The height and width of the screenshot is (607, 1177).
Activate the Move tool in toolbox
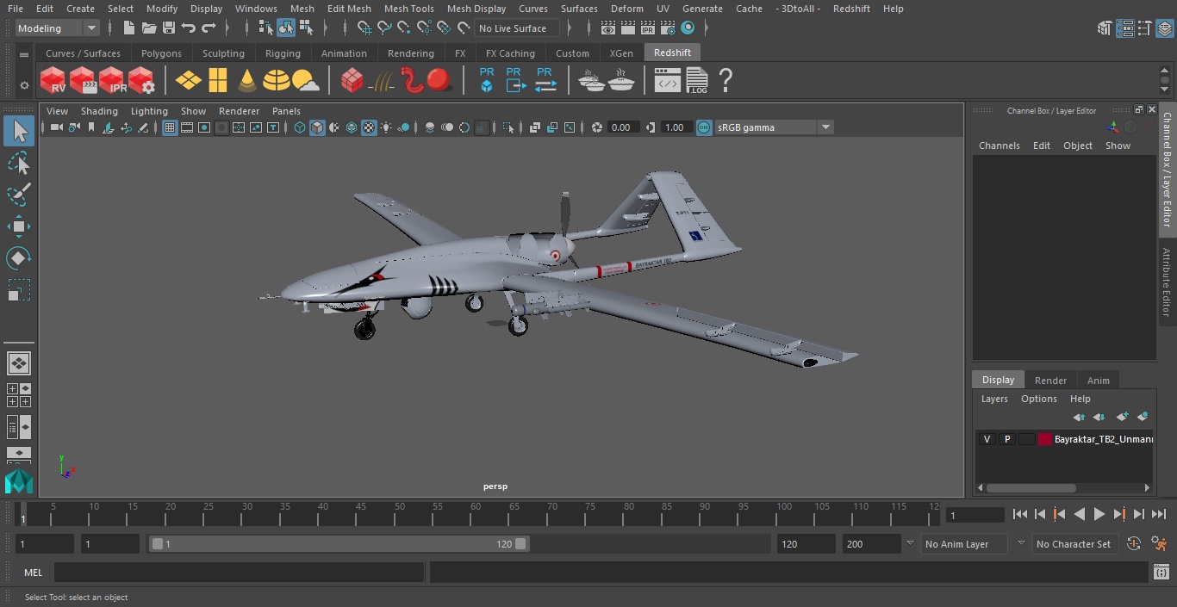(19, 226)
